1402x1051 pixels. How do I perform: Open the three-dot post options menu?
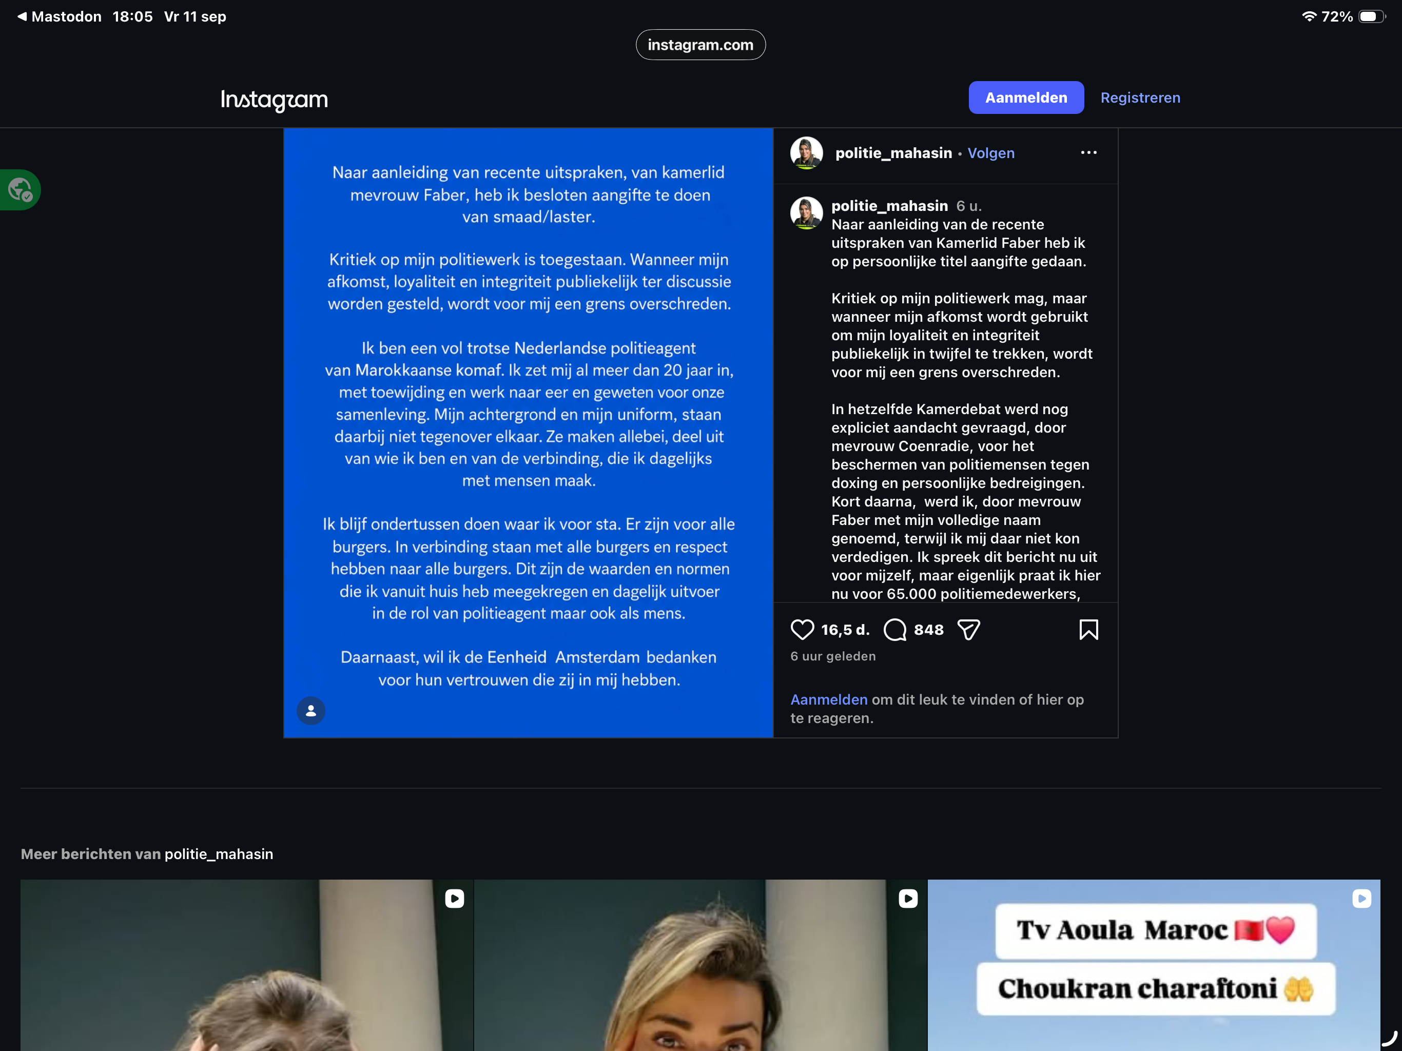pyautogui.click(x=1088, y=153)
